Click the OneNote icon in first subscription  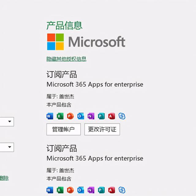(x=91, y=116)
